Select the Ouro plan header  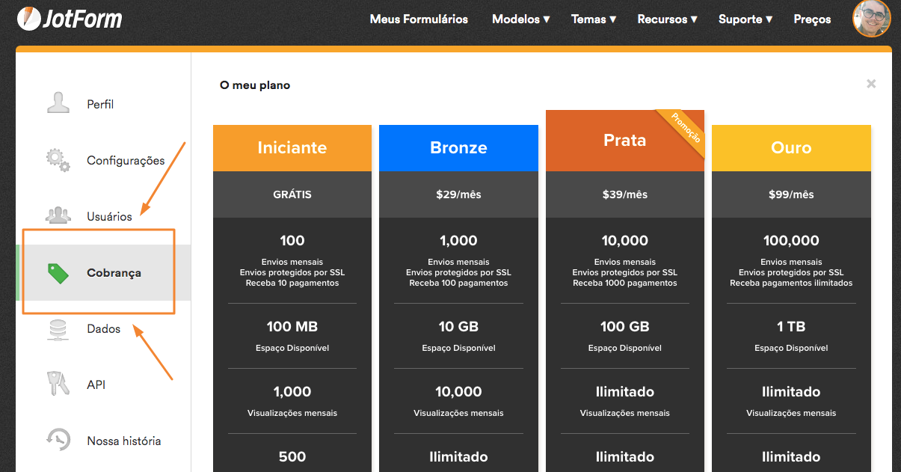[x=791, y=148]
